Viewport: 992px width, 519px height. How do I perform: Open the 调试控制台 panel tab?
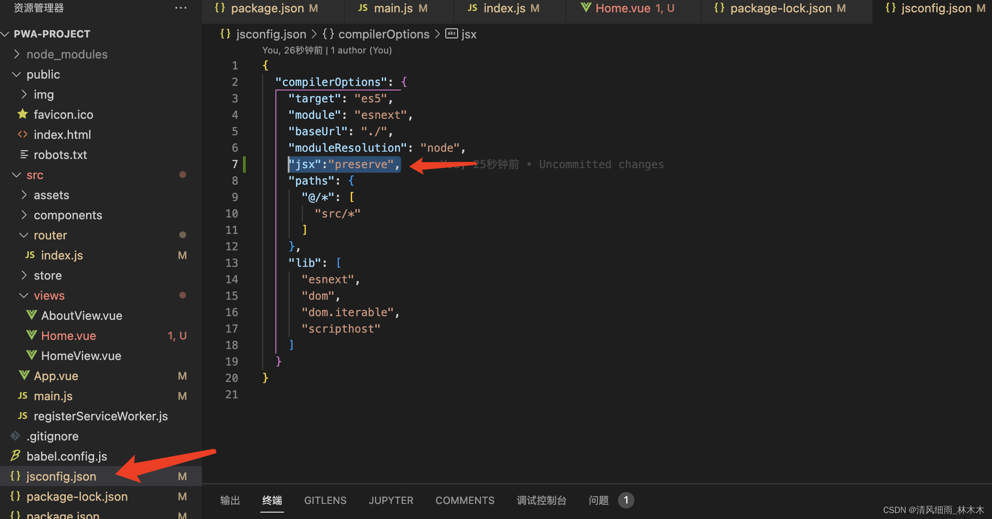point(542,500)
